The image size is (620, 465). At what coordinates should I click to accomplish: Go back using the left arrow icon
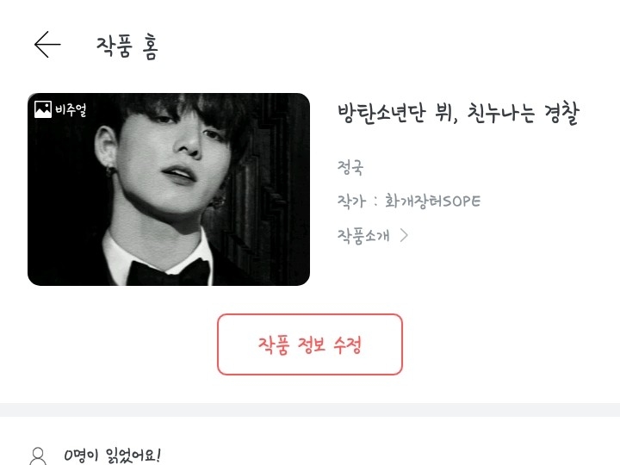[x=47, y=44]
